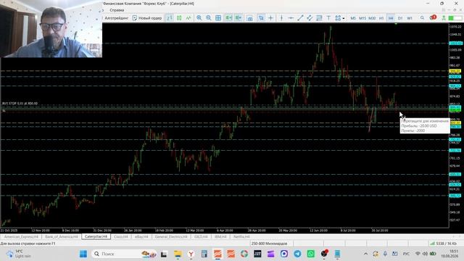The image size is (464, 261).
Task: Zoom out on the chart
Action: tap(209, 18)
